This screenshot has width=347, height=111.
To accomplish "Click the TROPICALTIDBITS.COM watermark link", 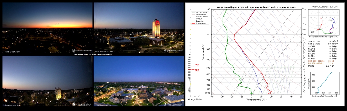I will pyautogui.click(x=324, y=7).
